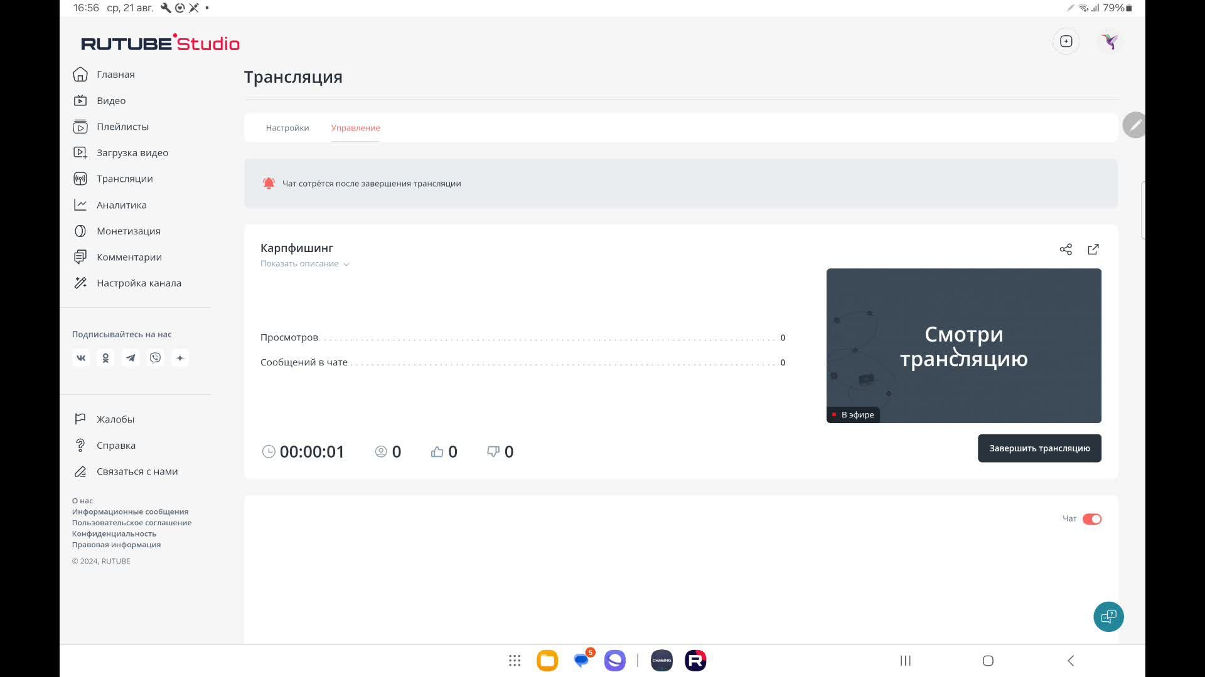Image resolution: width=1205 pixels, height=677 pixels.
Task: Expand Показать описание dropdown
Action: [x=304, y=264]
